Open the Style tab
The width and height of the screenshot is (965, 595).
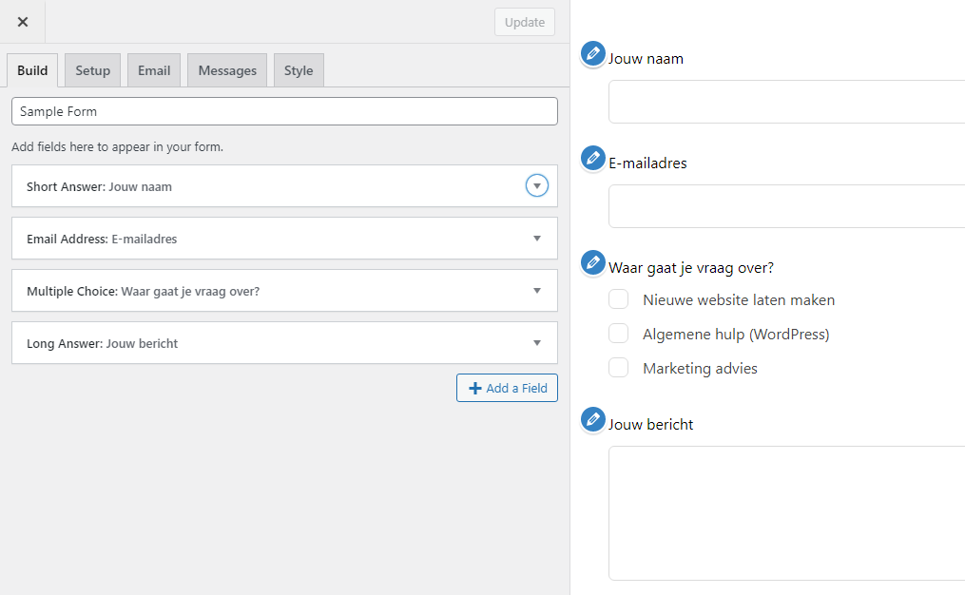pyautogui.click(x=299, y=70)
